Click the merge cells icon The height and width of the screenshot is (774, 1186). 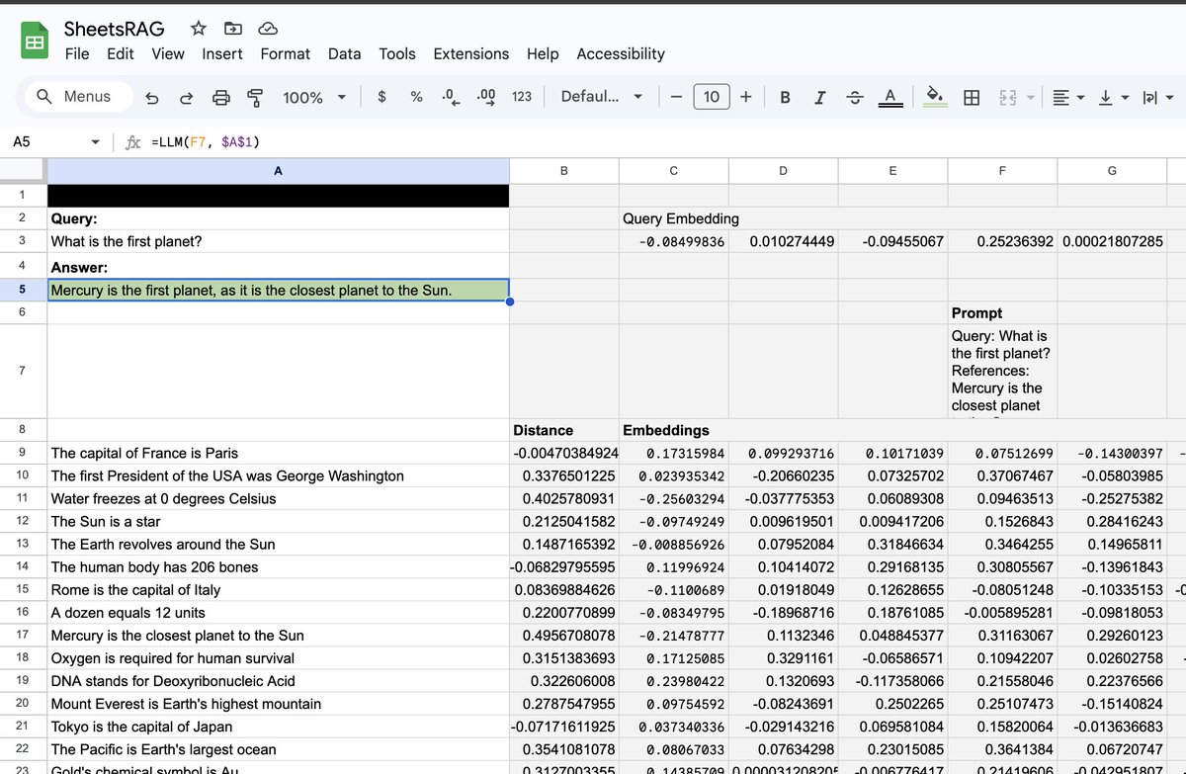(1008, 97)
